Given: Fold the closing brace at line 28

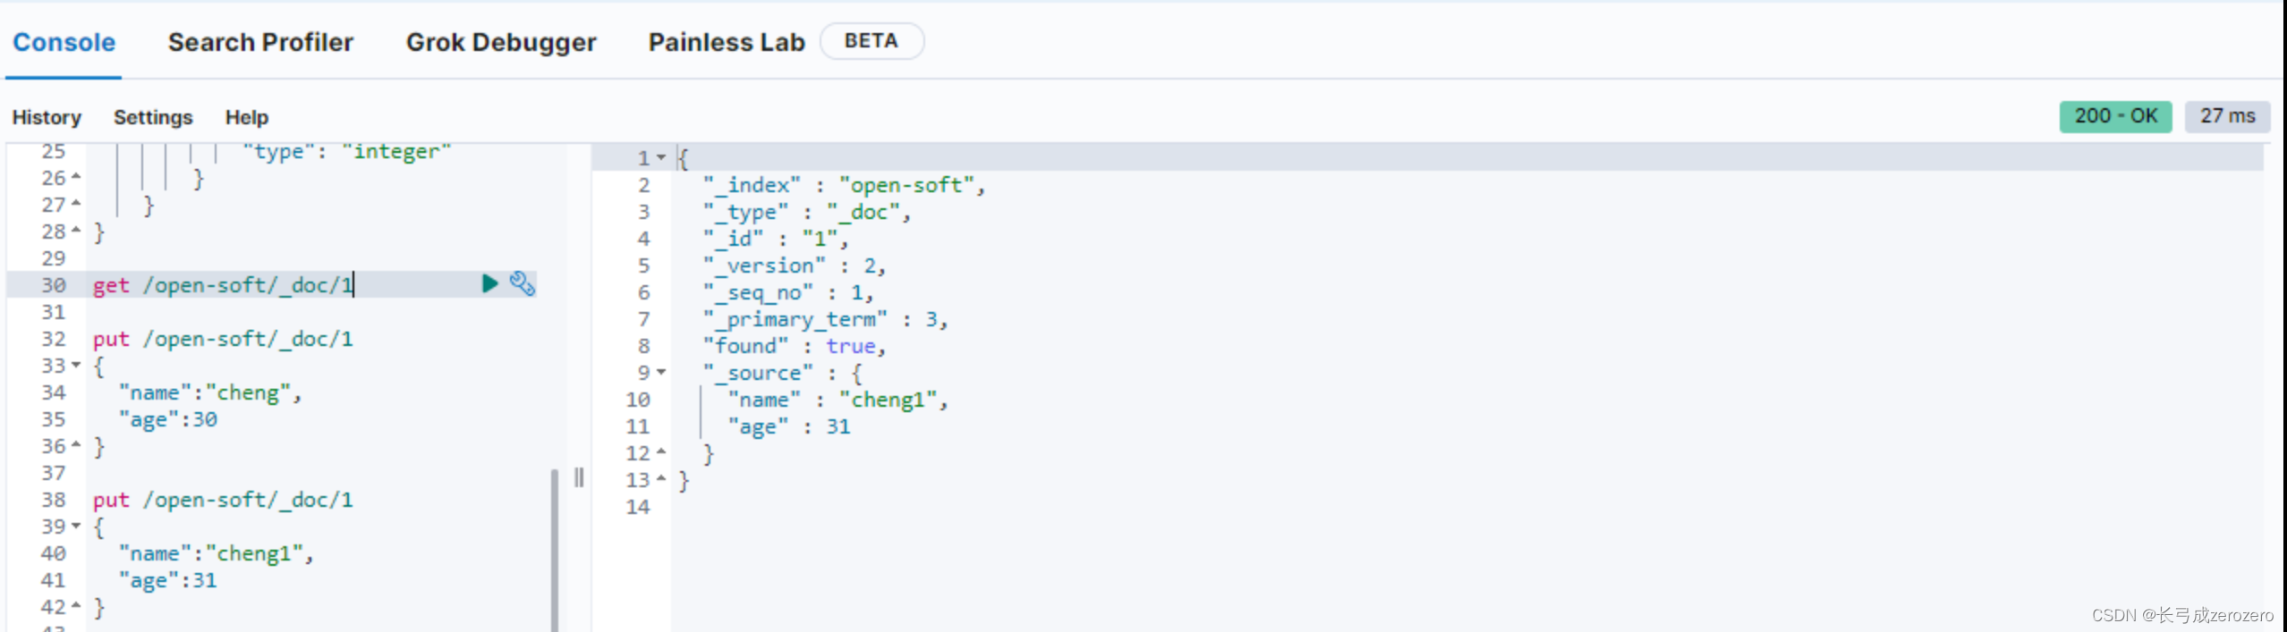Looking at the screenshot, I should [76, 231].
